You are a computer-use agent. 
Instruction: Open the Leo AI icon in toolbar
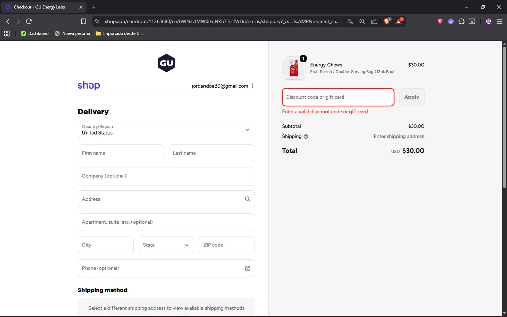tap(489, 21)
